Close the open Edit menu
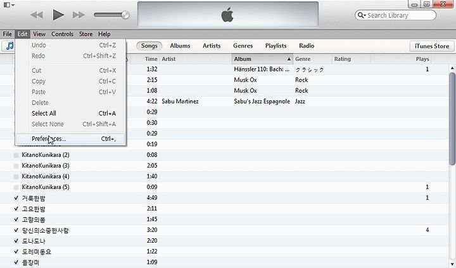The image size is (456, 268). [22, 34]
